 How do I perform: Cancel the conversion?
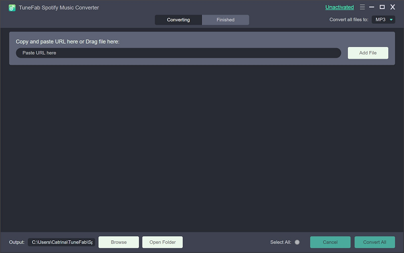click(x=330, y=242)
